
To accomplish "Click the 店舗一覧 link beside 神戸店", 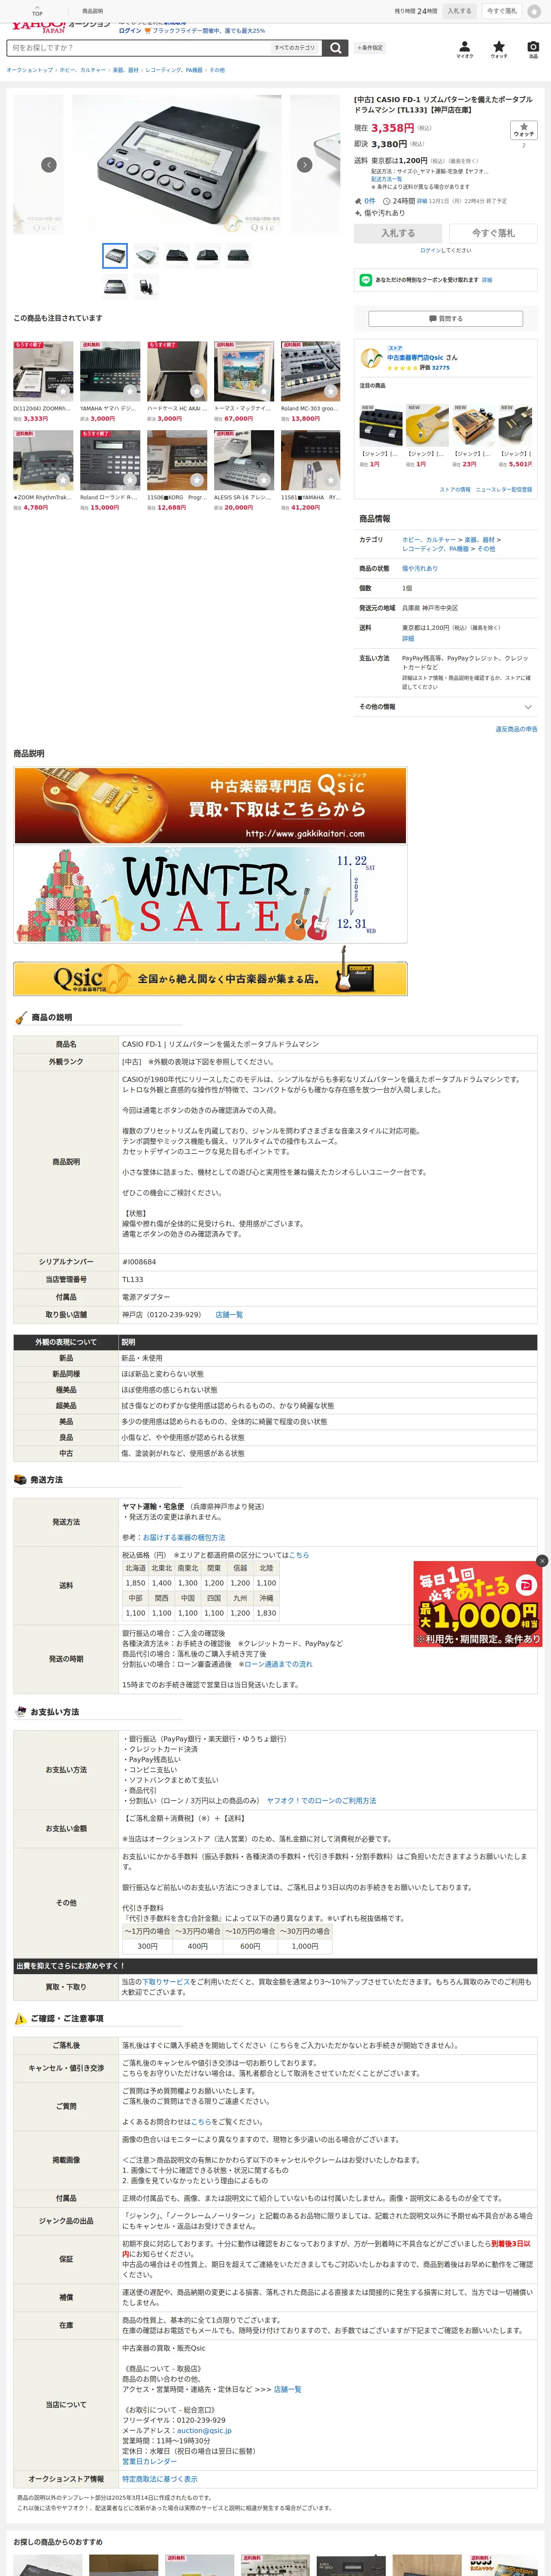I will 229,1315.
